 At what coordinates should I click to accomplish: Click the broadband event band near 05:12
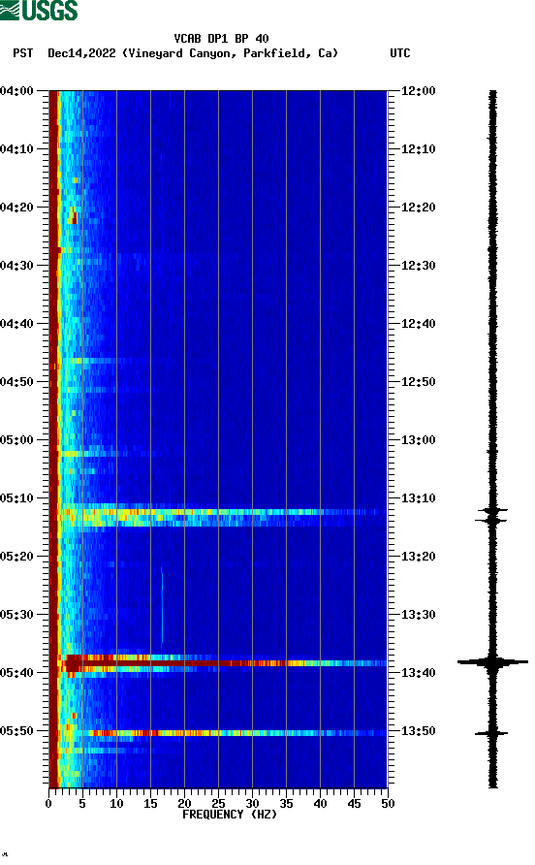[x=223, y=514]
